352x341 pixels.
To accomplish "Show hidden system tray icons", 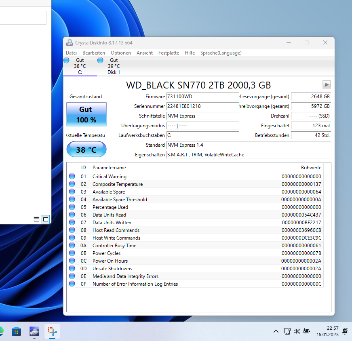I will [x=276, y=331].
